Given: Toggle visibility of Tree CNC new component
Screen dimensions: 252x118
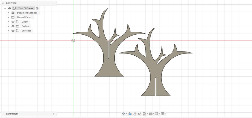Looking at the screenshot, I should [x=10, y=8].
